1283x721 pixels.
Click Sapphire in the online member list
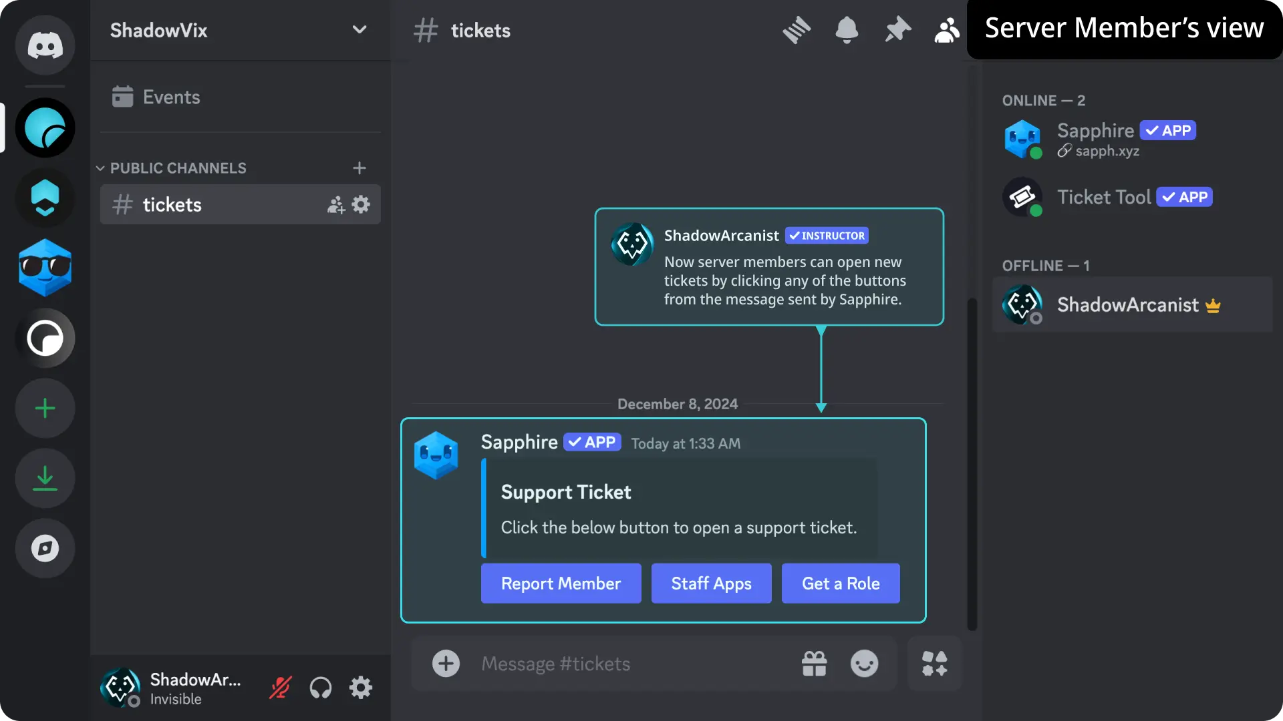coord(1132,139)
